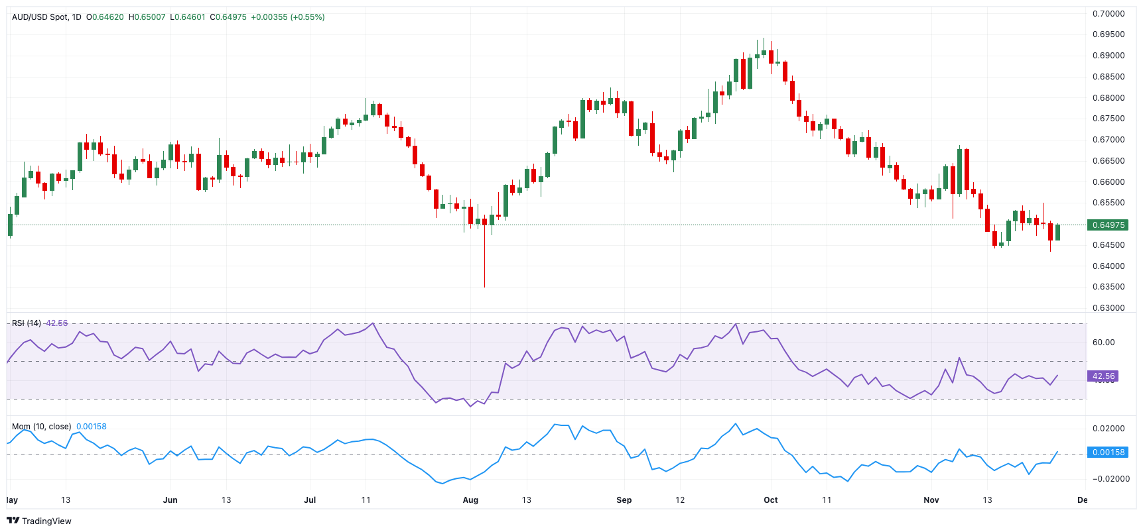Image resolution: width=1143 pixels, height=532 pixels.
Task: Click the 60.00 level on the RSI axis
Action: [1104, 343]
